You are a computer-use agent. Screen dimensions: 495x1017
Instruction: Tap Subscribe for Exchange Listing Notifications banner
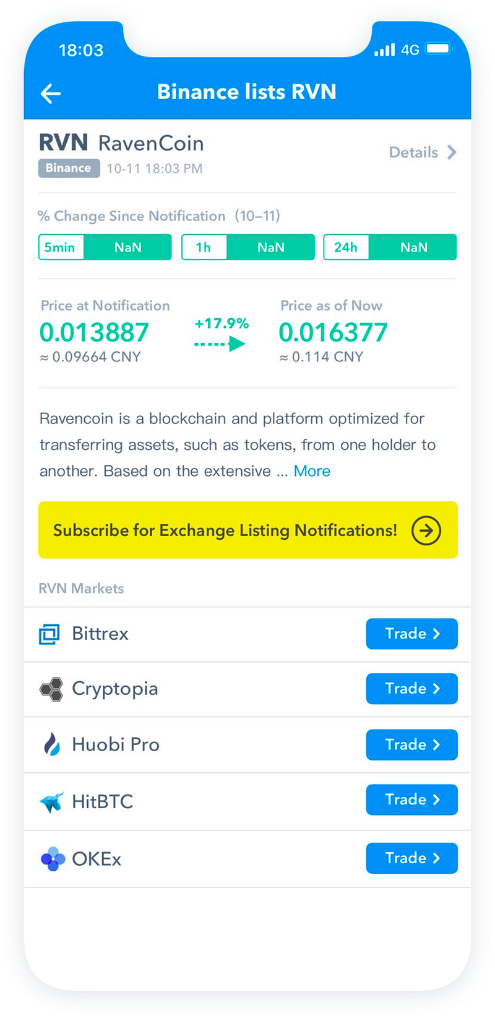[x=247, y=530]
